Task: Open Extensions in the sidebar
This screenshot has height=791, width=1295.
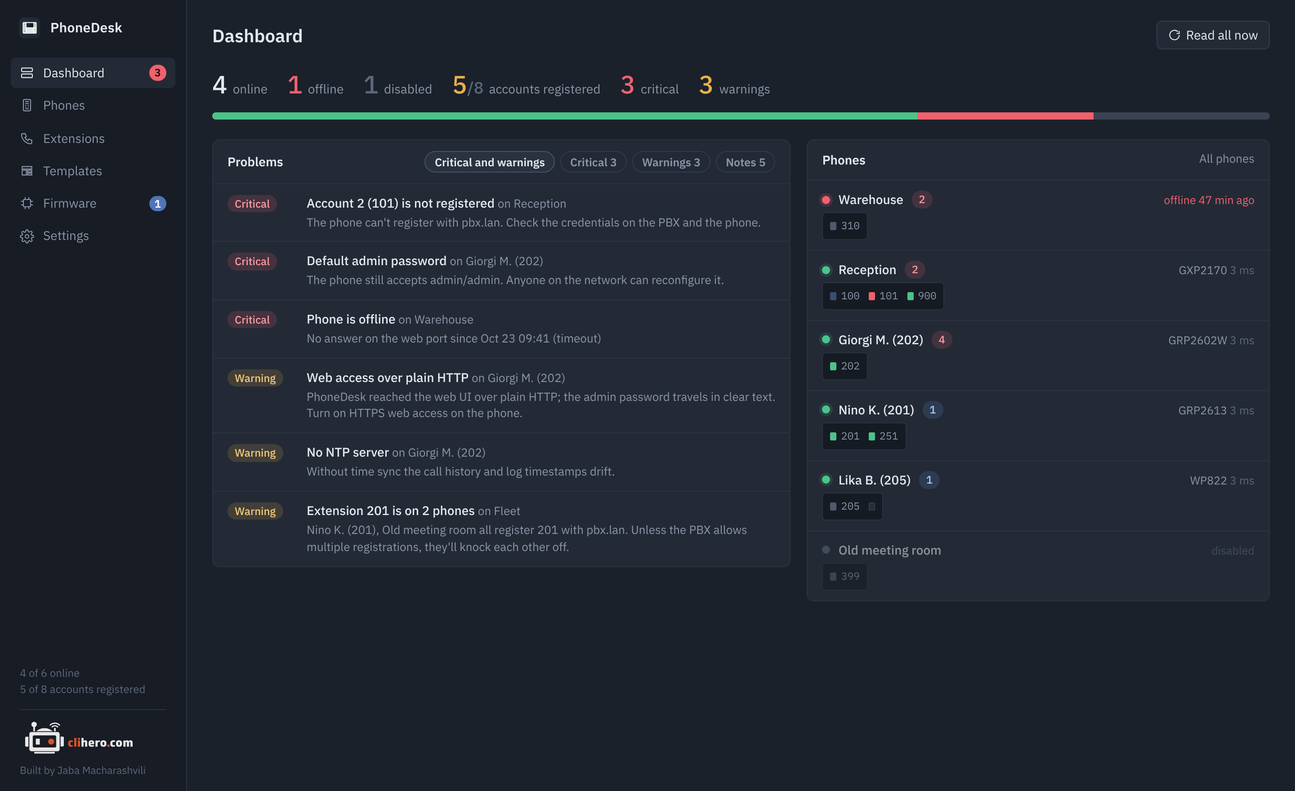Action: pos(93,138)
